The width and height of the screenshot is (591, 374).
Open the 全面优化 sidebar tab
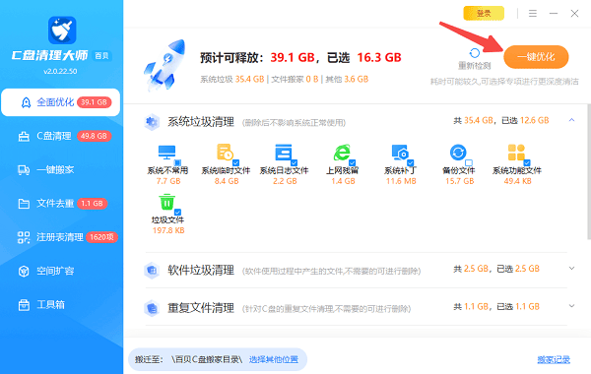click(61, 102)
